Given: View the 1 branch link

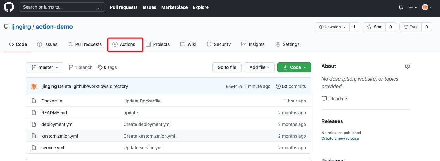Looking at the screenshot, I should (x=81, y=67).
